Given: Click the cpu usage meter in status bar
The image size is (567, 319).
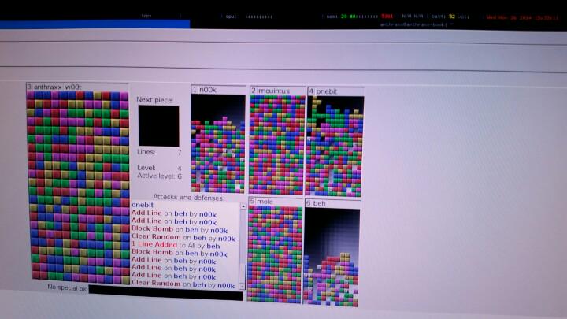Looking at the screenshot, I should [x=249, y=17].
